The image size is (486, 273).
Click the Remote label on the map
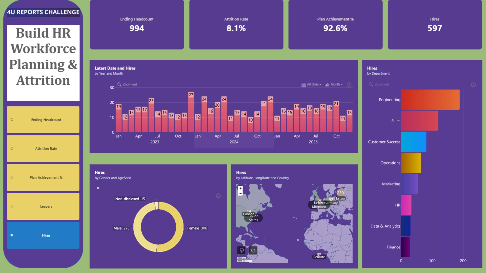tap(319, 257)
